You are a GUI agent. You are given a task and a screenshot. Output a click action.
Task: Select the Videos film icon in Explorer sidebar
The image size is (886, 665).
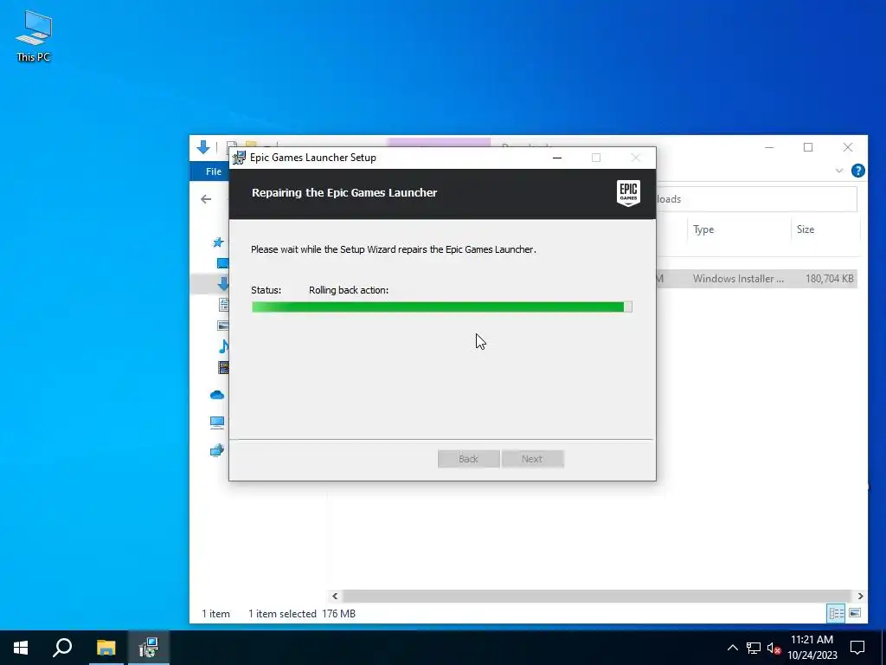(x=224, y=367)
